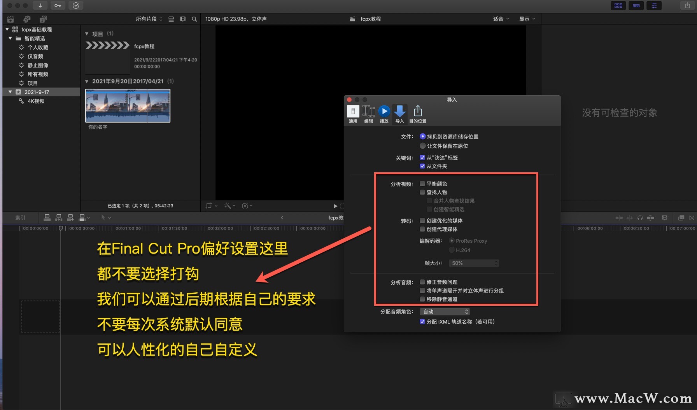Show the transitions browser icon

[692, 218]
